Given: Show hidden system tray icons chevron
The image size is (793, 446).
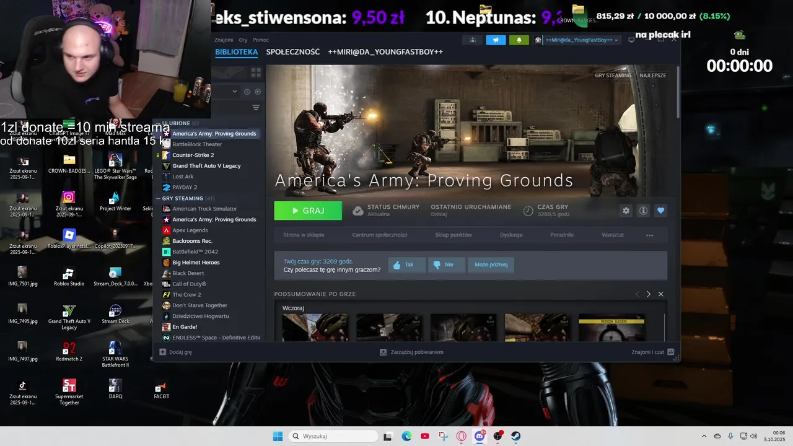Looking at the screenshot, I should [704, 436].
